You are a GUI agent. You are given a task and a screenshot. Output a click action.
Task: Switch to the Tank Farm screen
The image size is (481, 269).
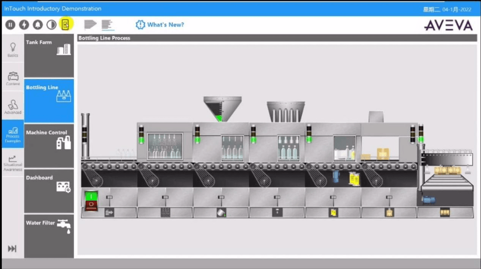click(x=49, y=55)
